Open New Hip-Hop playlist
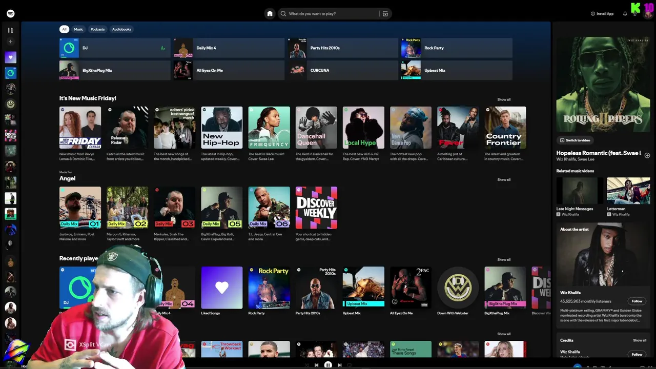656x369 pixels. (222, 128)
